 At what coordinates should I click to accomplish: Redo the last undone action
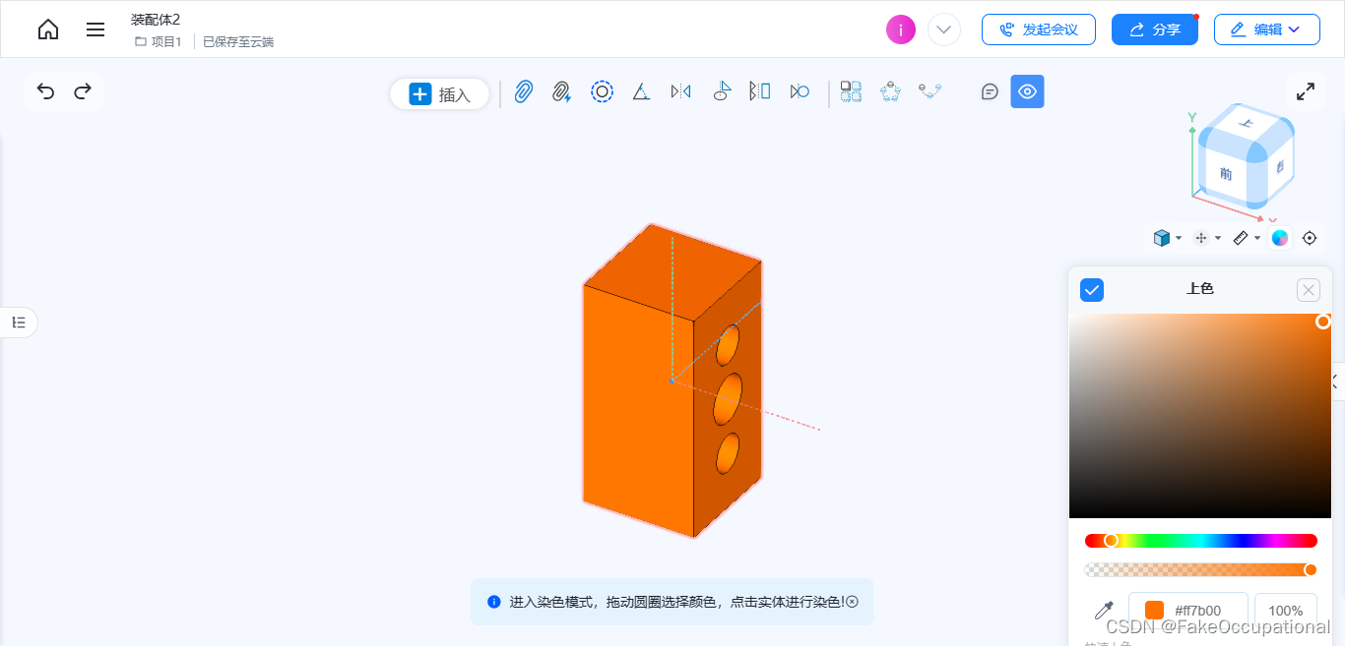click(83, 91)
